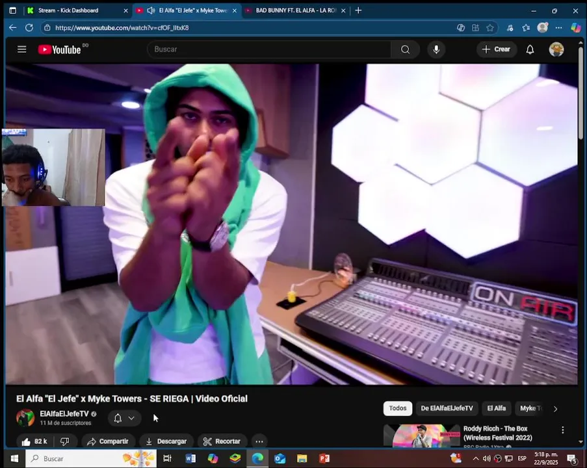This screenshot has height=468, width=587.
Task: Click the address bar URL
Action: [x=122, y=28]
